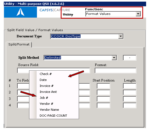
Task: Click the Source Field input box
Action: [53, 70]
